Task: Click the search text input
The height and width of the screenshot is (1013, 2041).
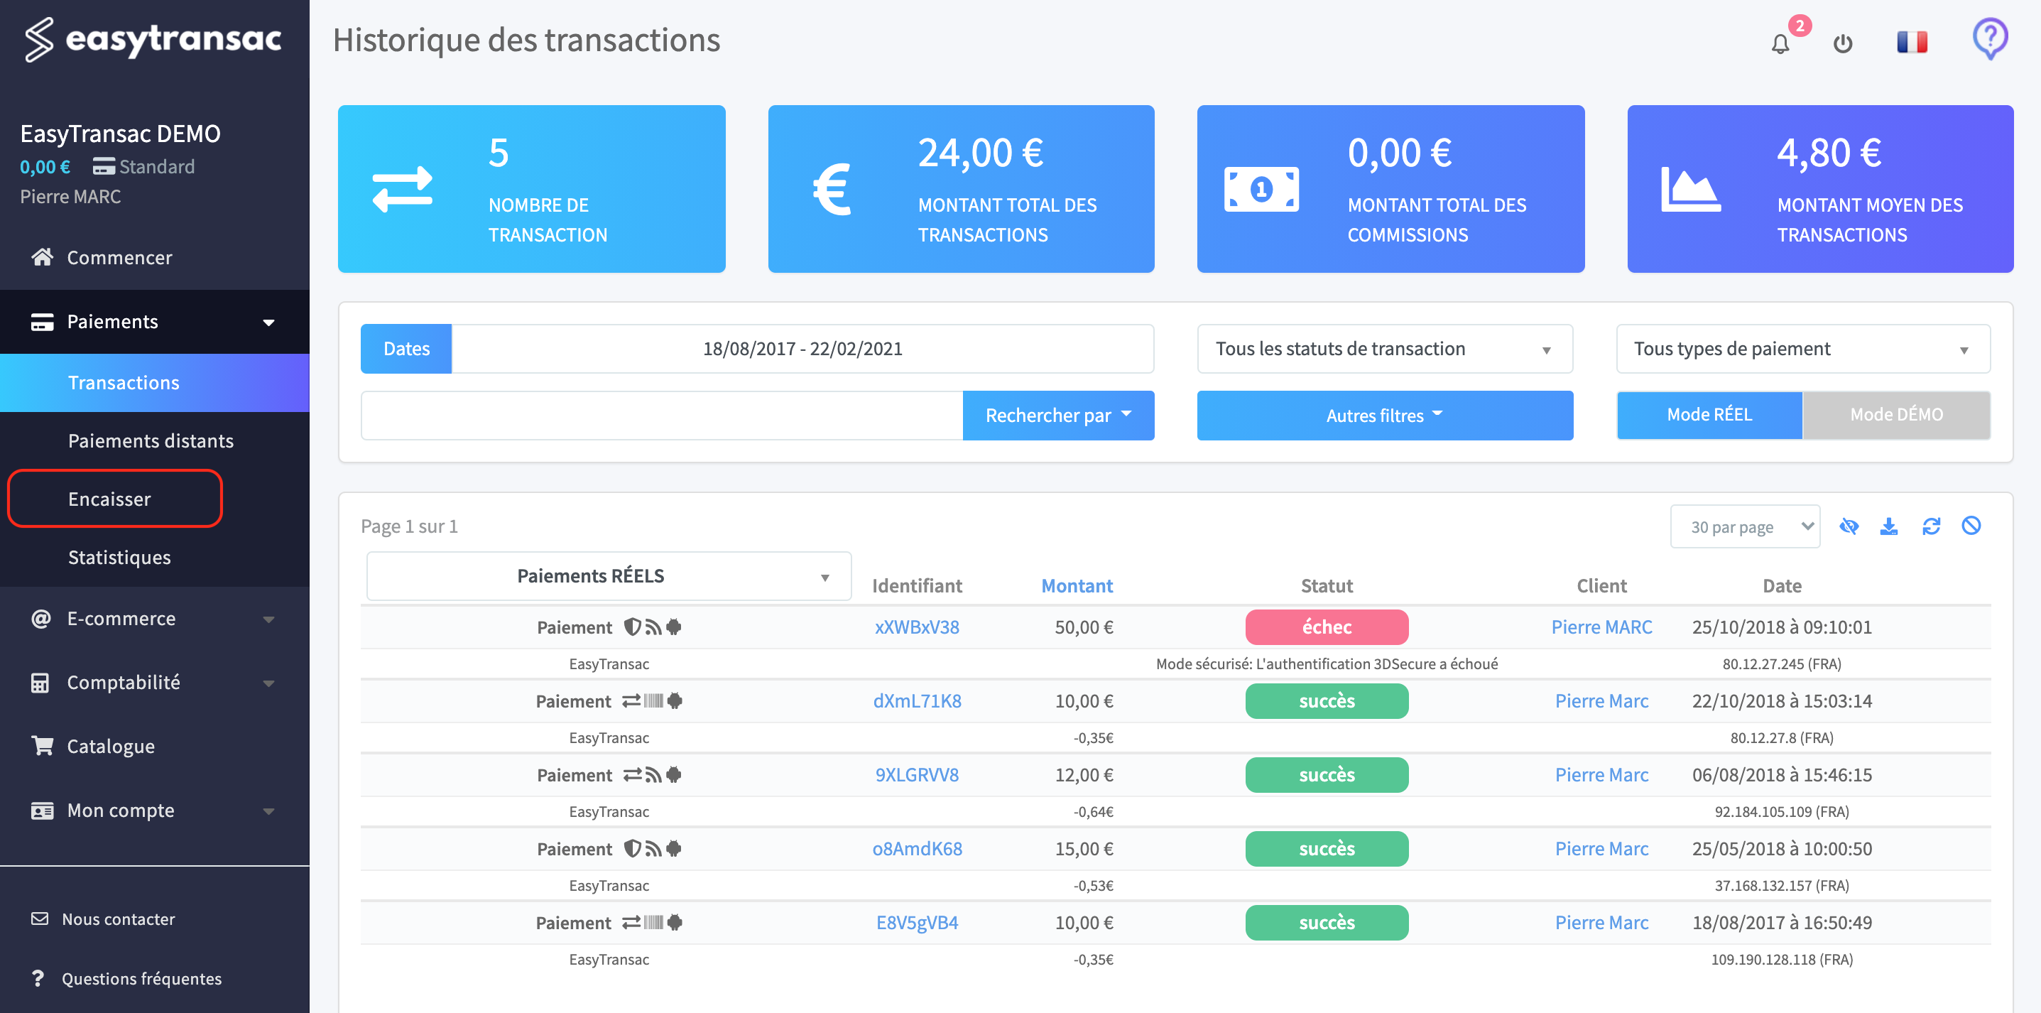Action: (662, 416)
